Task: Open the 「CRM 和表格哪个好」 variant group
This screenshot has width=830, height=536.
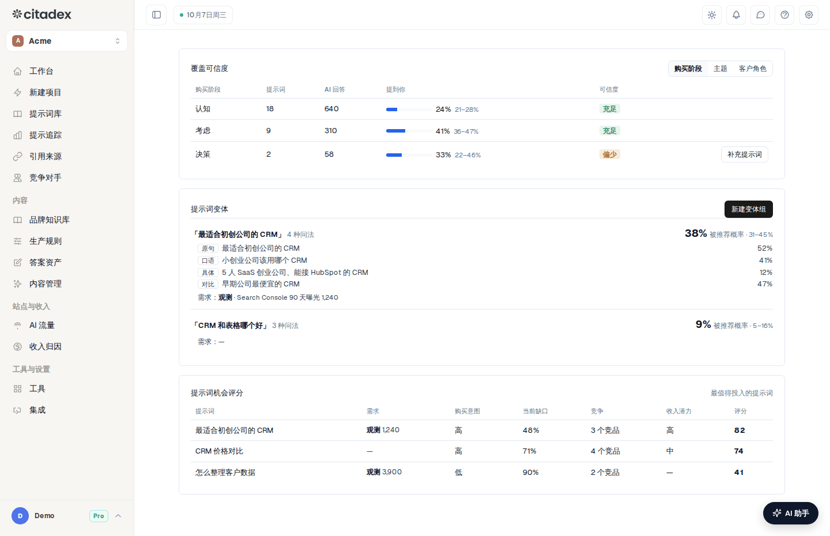Action: coord(230,326)
